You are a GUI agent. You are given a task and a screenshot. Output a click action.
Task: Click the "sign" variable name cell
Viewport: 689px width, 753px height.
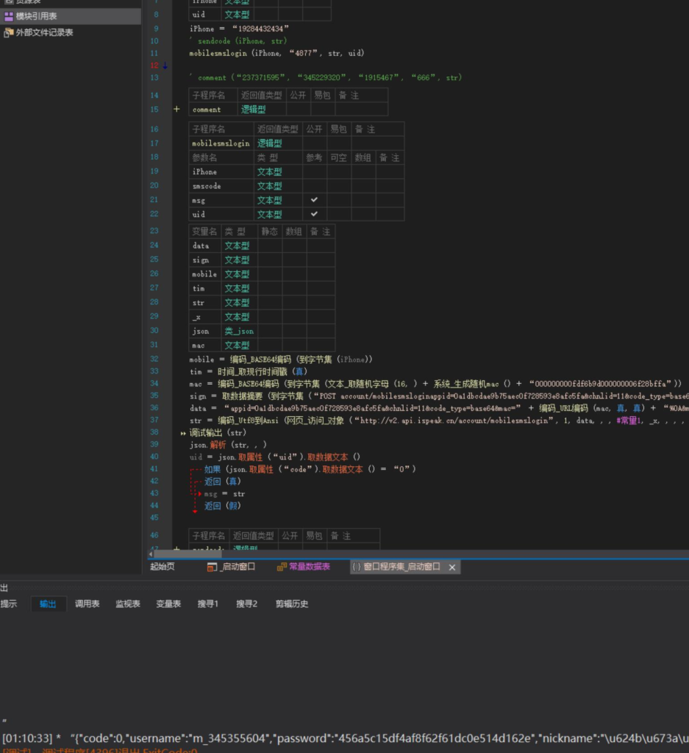click(205, 260)
